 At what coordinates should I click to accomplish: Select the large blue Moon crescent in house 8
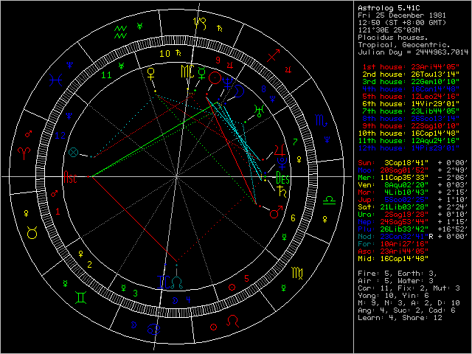[x=240, y=91]
